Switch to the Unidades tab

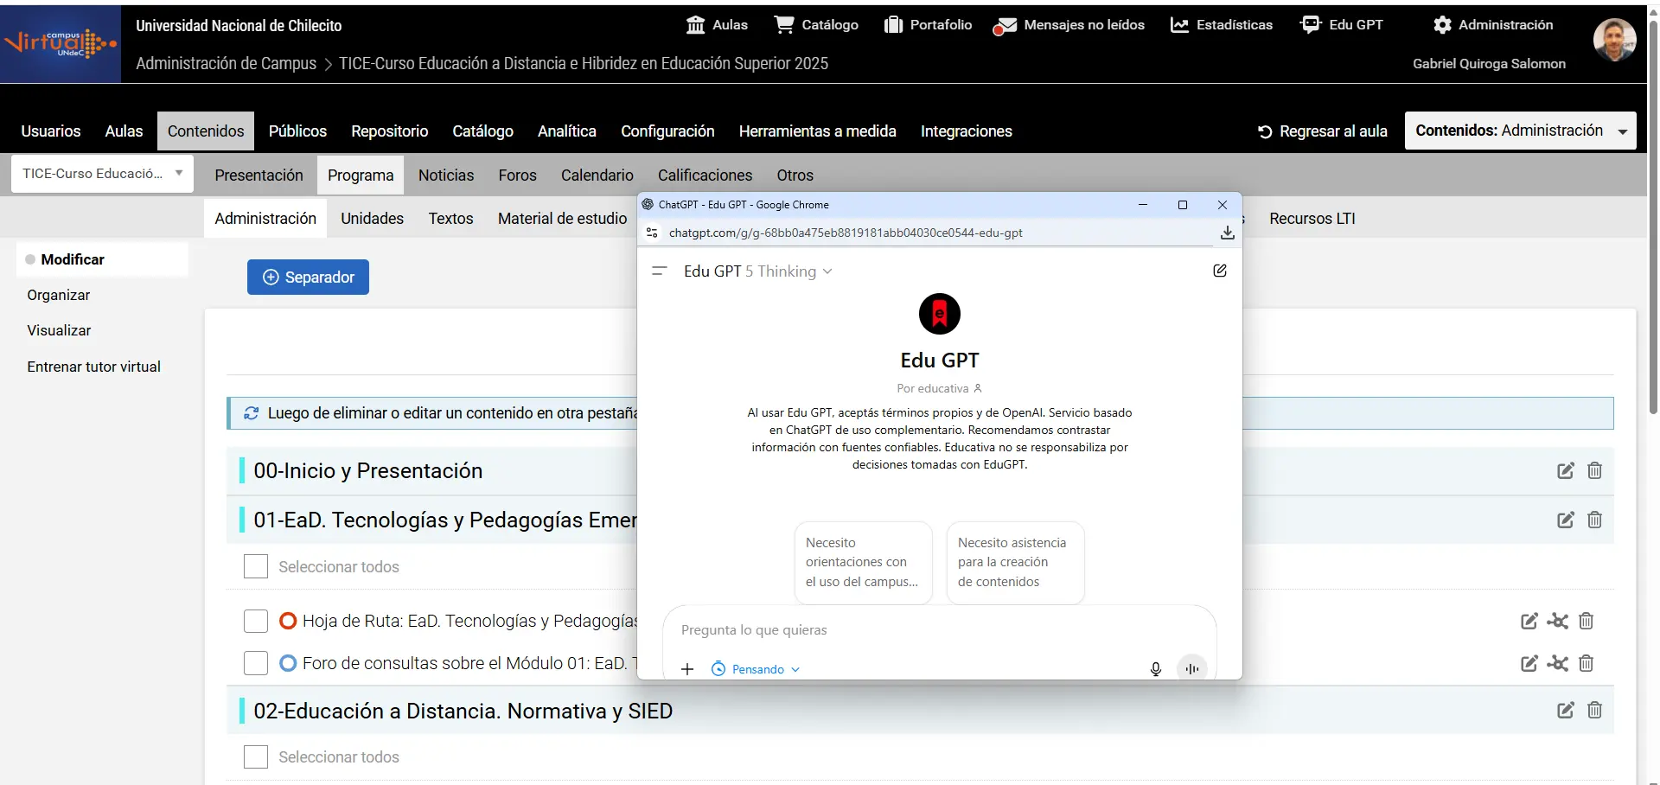click(x=372, y=219)
